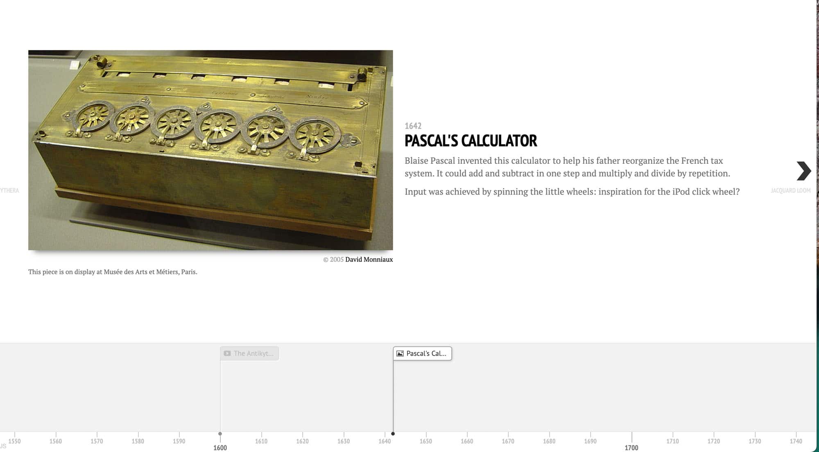Select Pascal's Cal... timeline flag
The width and height of the screenshot is (819, 452).
[422, 353]
